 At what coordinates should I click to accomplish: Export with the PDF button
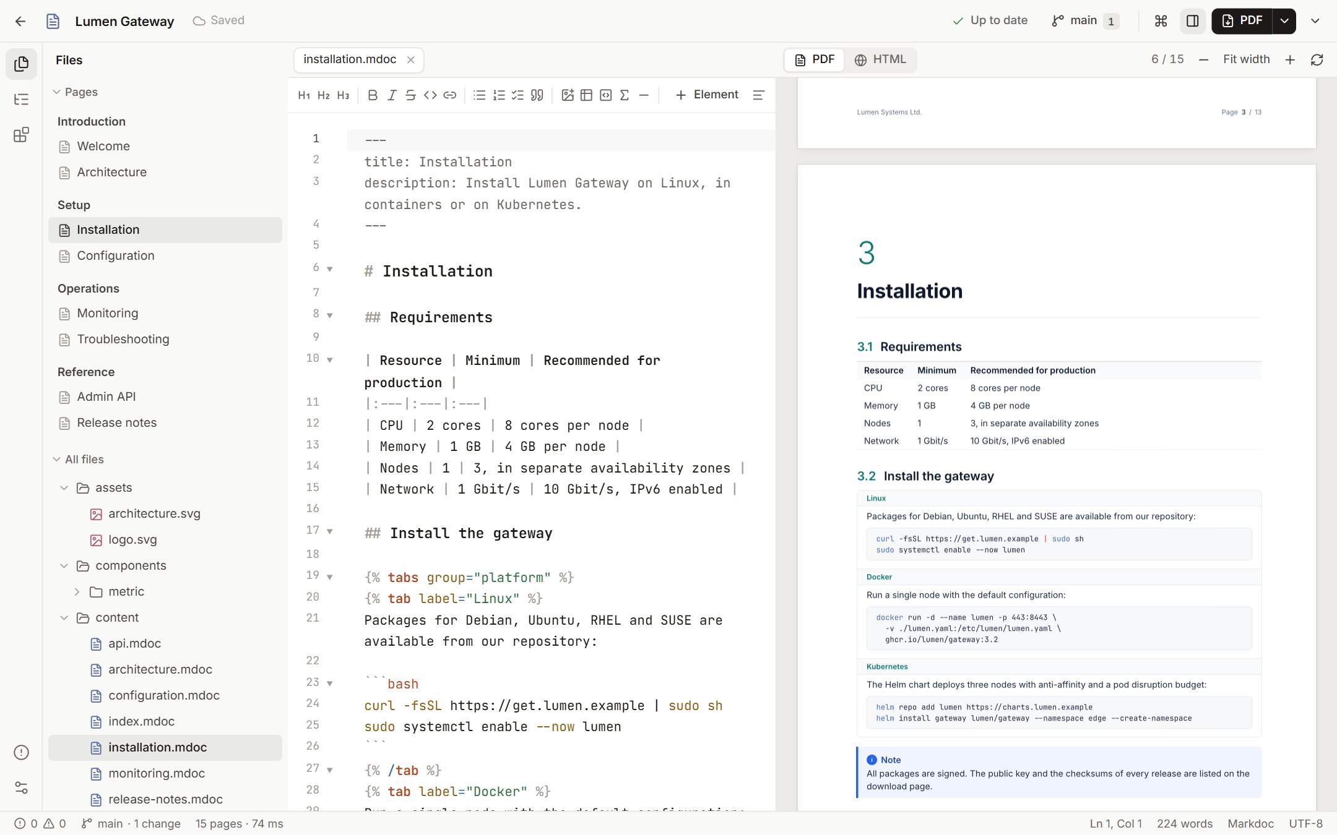point(1242,21)
